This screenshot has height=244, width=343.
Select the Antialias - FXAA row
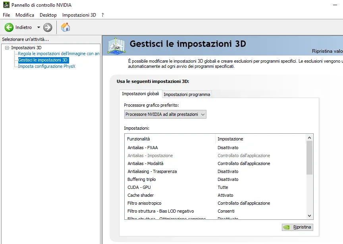point(215,148)
